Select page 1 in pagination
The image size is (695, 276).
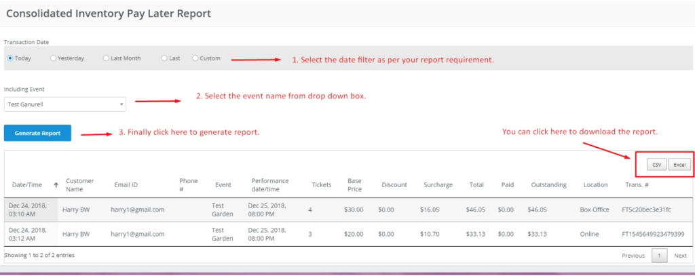pos(659,256)
